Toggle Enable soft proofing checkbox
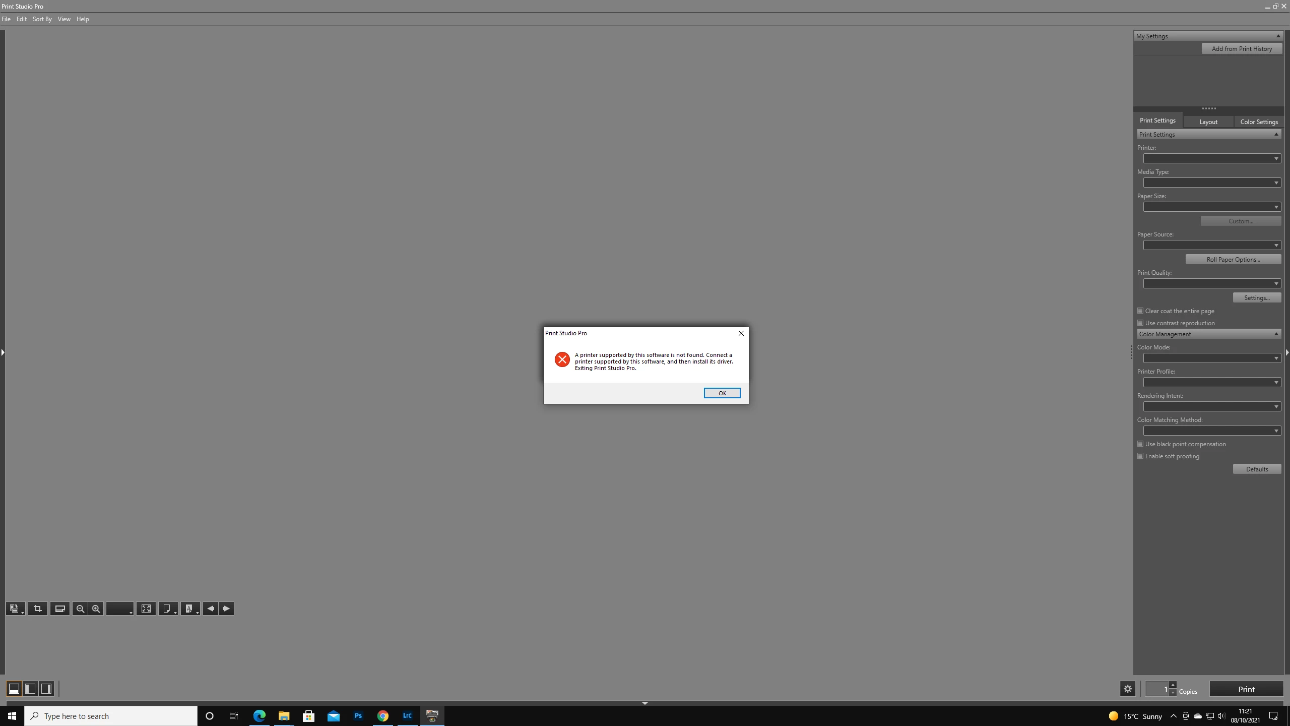This screenshot has height=726, width=1290. [1140, 456]
